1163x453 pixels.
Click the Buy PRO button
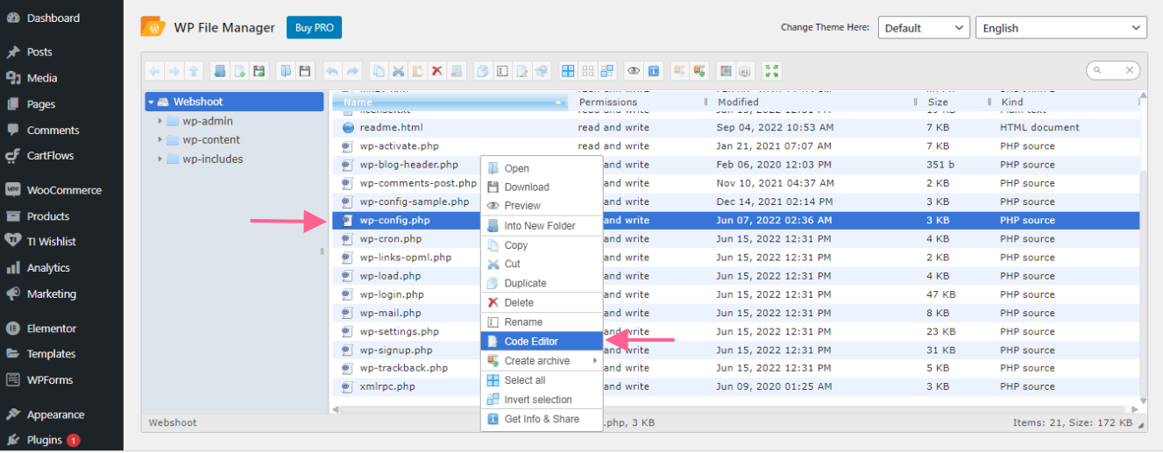(314, 28)
